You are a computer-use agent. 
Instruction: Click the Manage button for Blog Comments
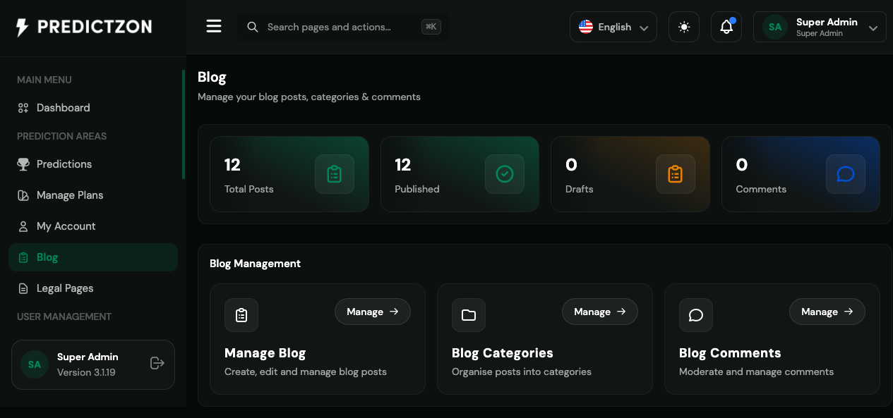[x=827, y=312]
